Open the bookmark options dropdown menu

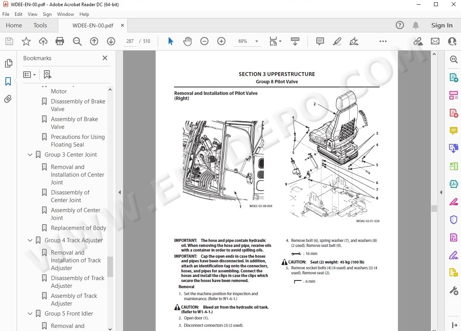[x=29, y=75]
